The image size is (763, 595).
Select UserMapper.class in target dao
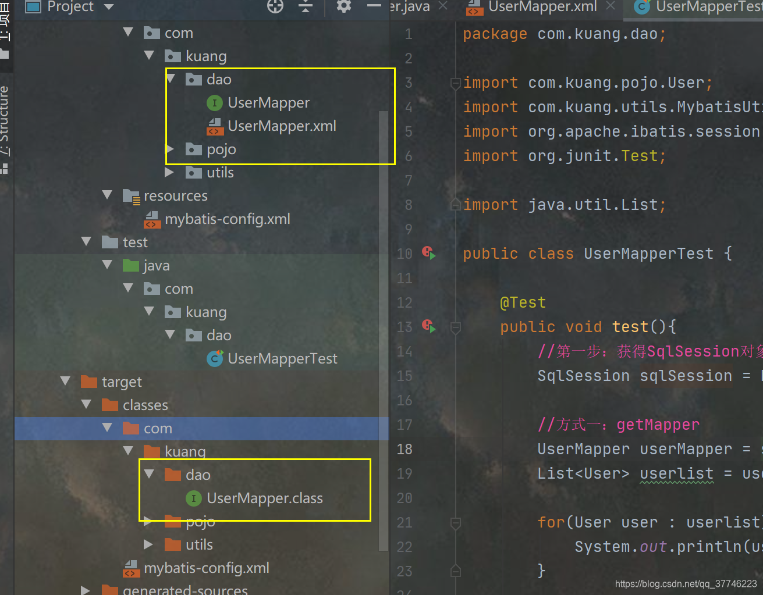click(x=265, y=498)
